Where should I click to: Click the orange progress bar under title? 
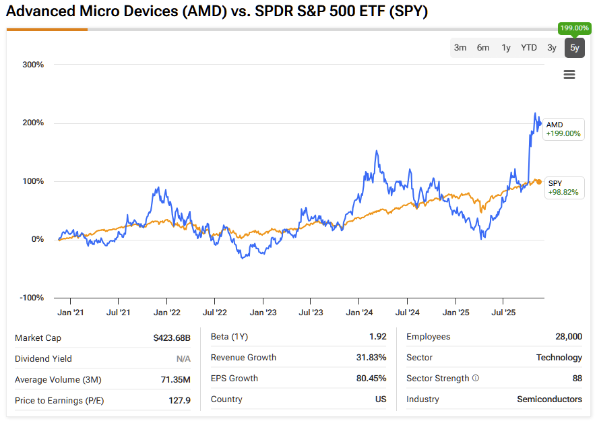click(47, 30)
